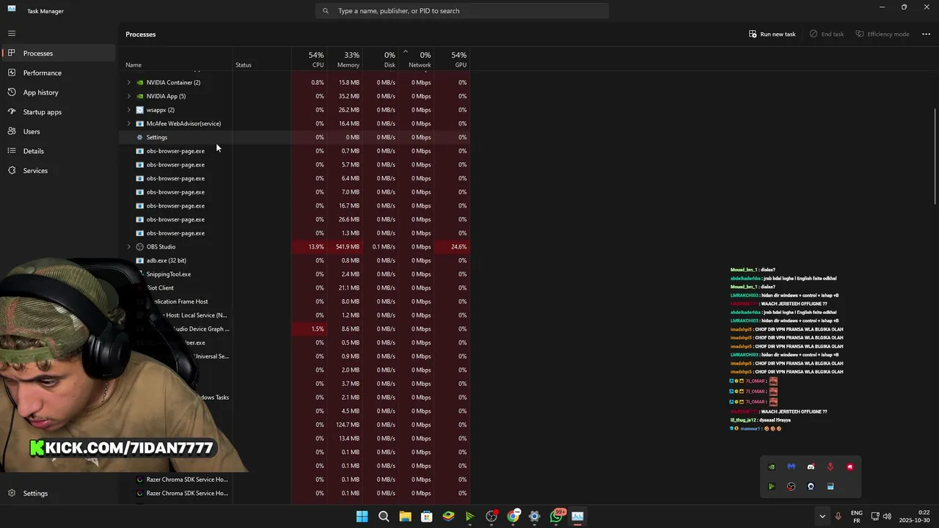Image resolution: width=939 pixels, height=528 pixels.
Task: Open the Users page
Action: click(x=59, y=131)
